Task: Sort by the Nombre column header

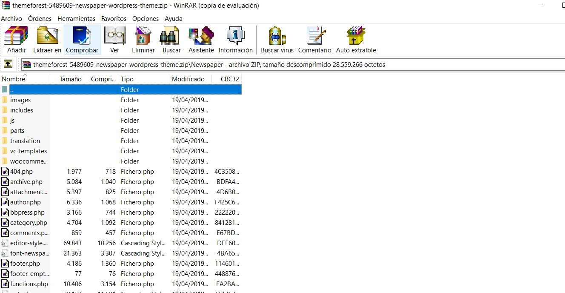Action: [x=25, y=79]
